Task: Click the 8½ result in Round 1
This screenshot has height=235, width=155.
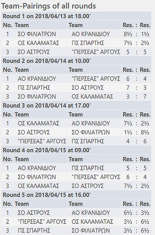Action: [128, 34]
